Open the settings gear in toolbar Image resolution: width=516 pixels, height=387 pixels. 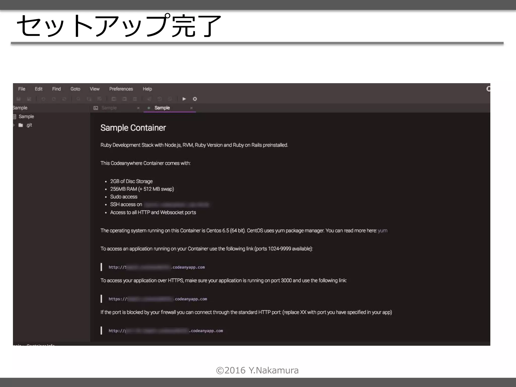pyautogui.click(x=195, y=99)
